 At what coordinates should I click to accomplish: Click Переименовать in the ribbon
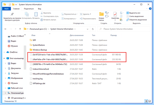click(x=88, y=19)
